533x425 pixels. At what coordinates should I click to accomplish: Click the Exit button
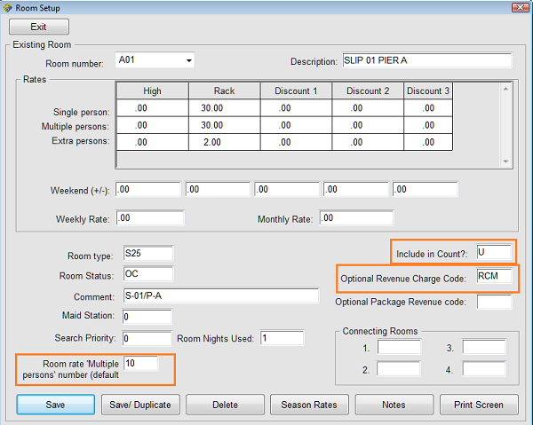39,27
